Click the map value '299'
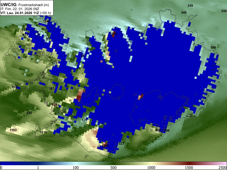The width and height of the screenshot is (227, 170). (167, 131)
